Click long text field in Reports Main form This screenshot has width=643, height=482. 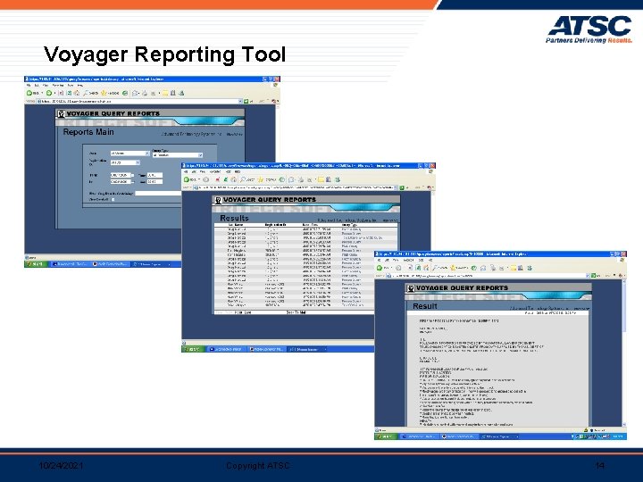click(x=158, y=193)
